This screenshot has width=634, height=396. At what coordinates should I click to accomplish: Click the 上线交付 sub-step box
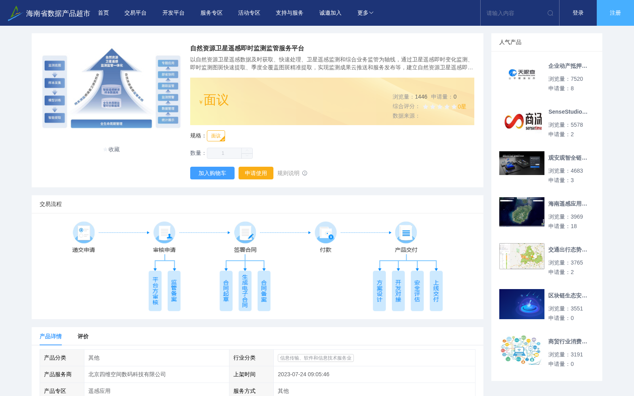436,291
